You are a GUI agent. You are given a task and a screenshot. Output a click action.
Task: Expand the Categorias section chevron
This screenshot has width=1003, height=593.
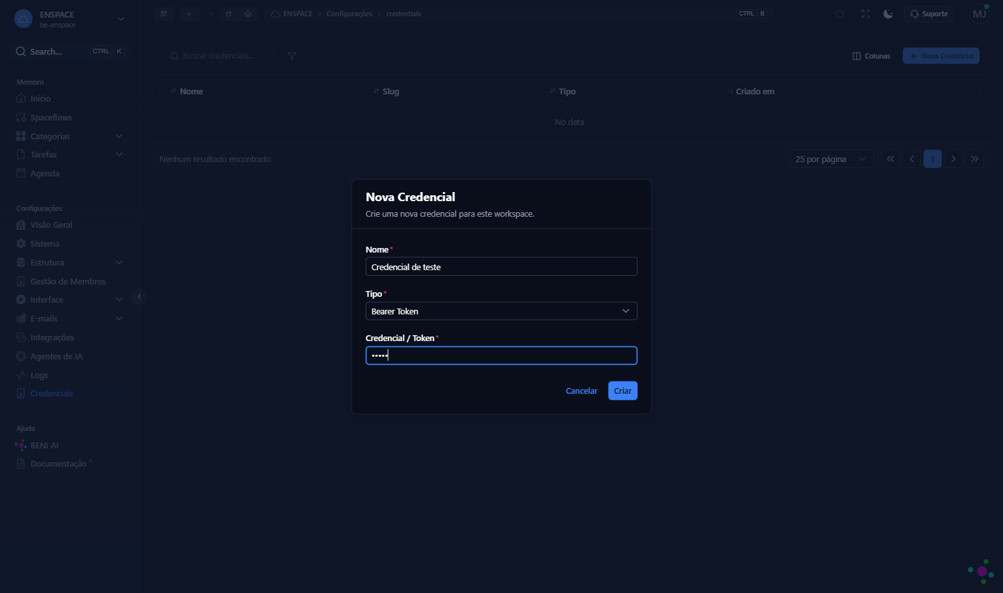pos(119,136)
